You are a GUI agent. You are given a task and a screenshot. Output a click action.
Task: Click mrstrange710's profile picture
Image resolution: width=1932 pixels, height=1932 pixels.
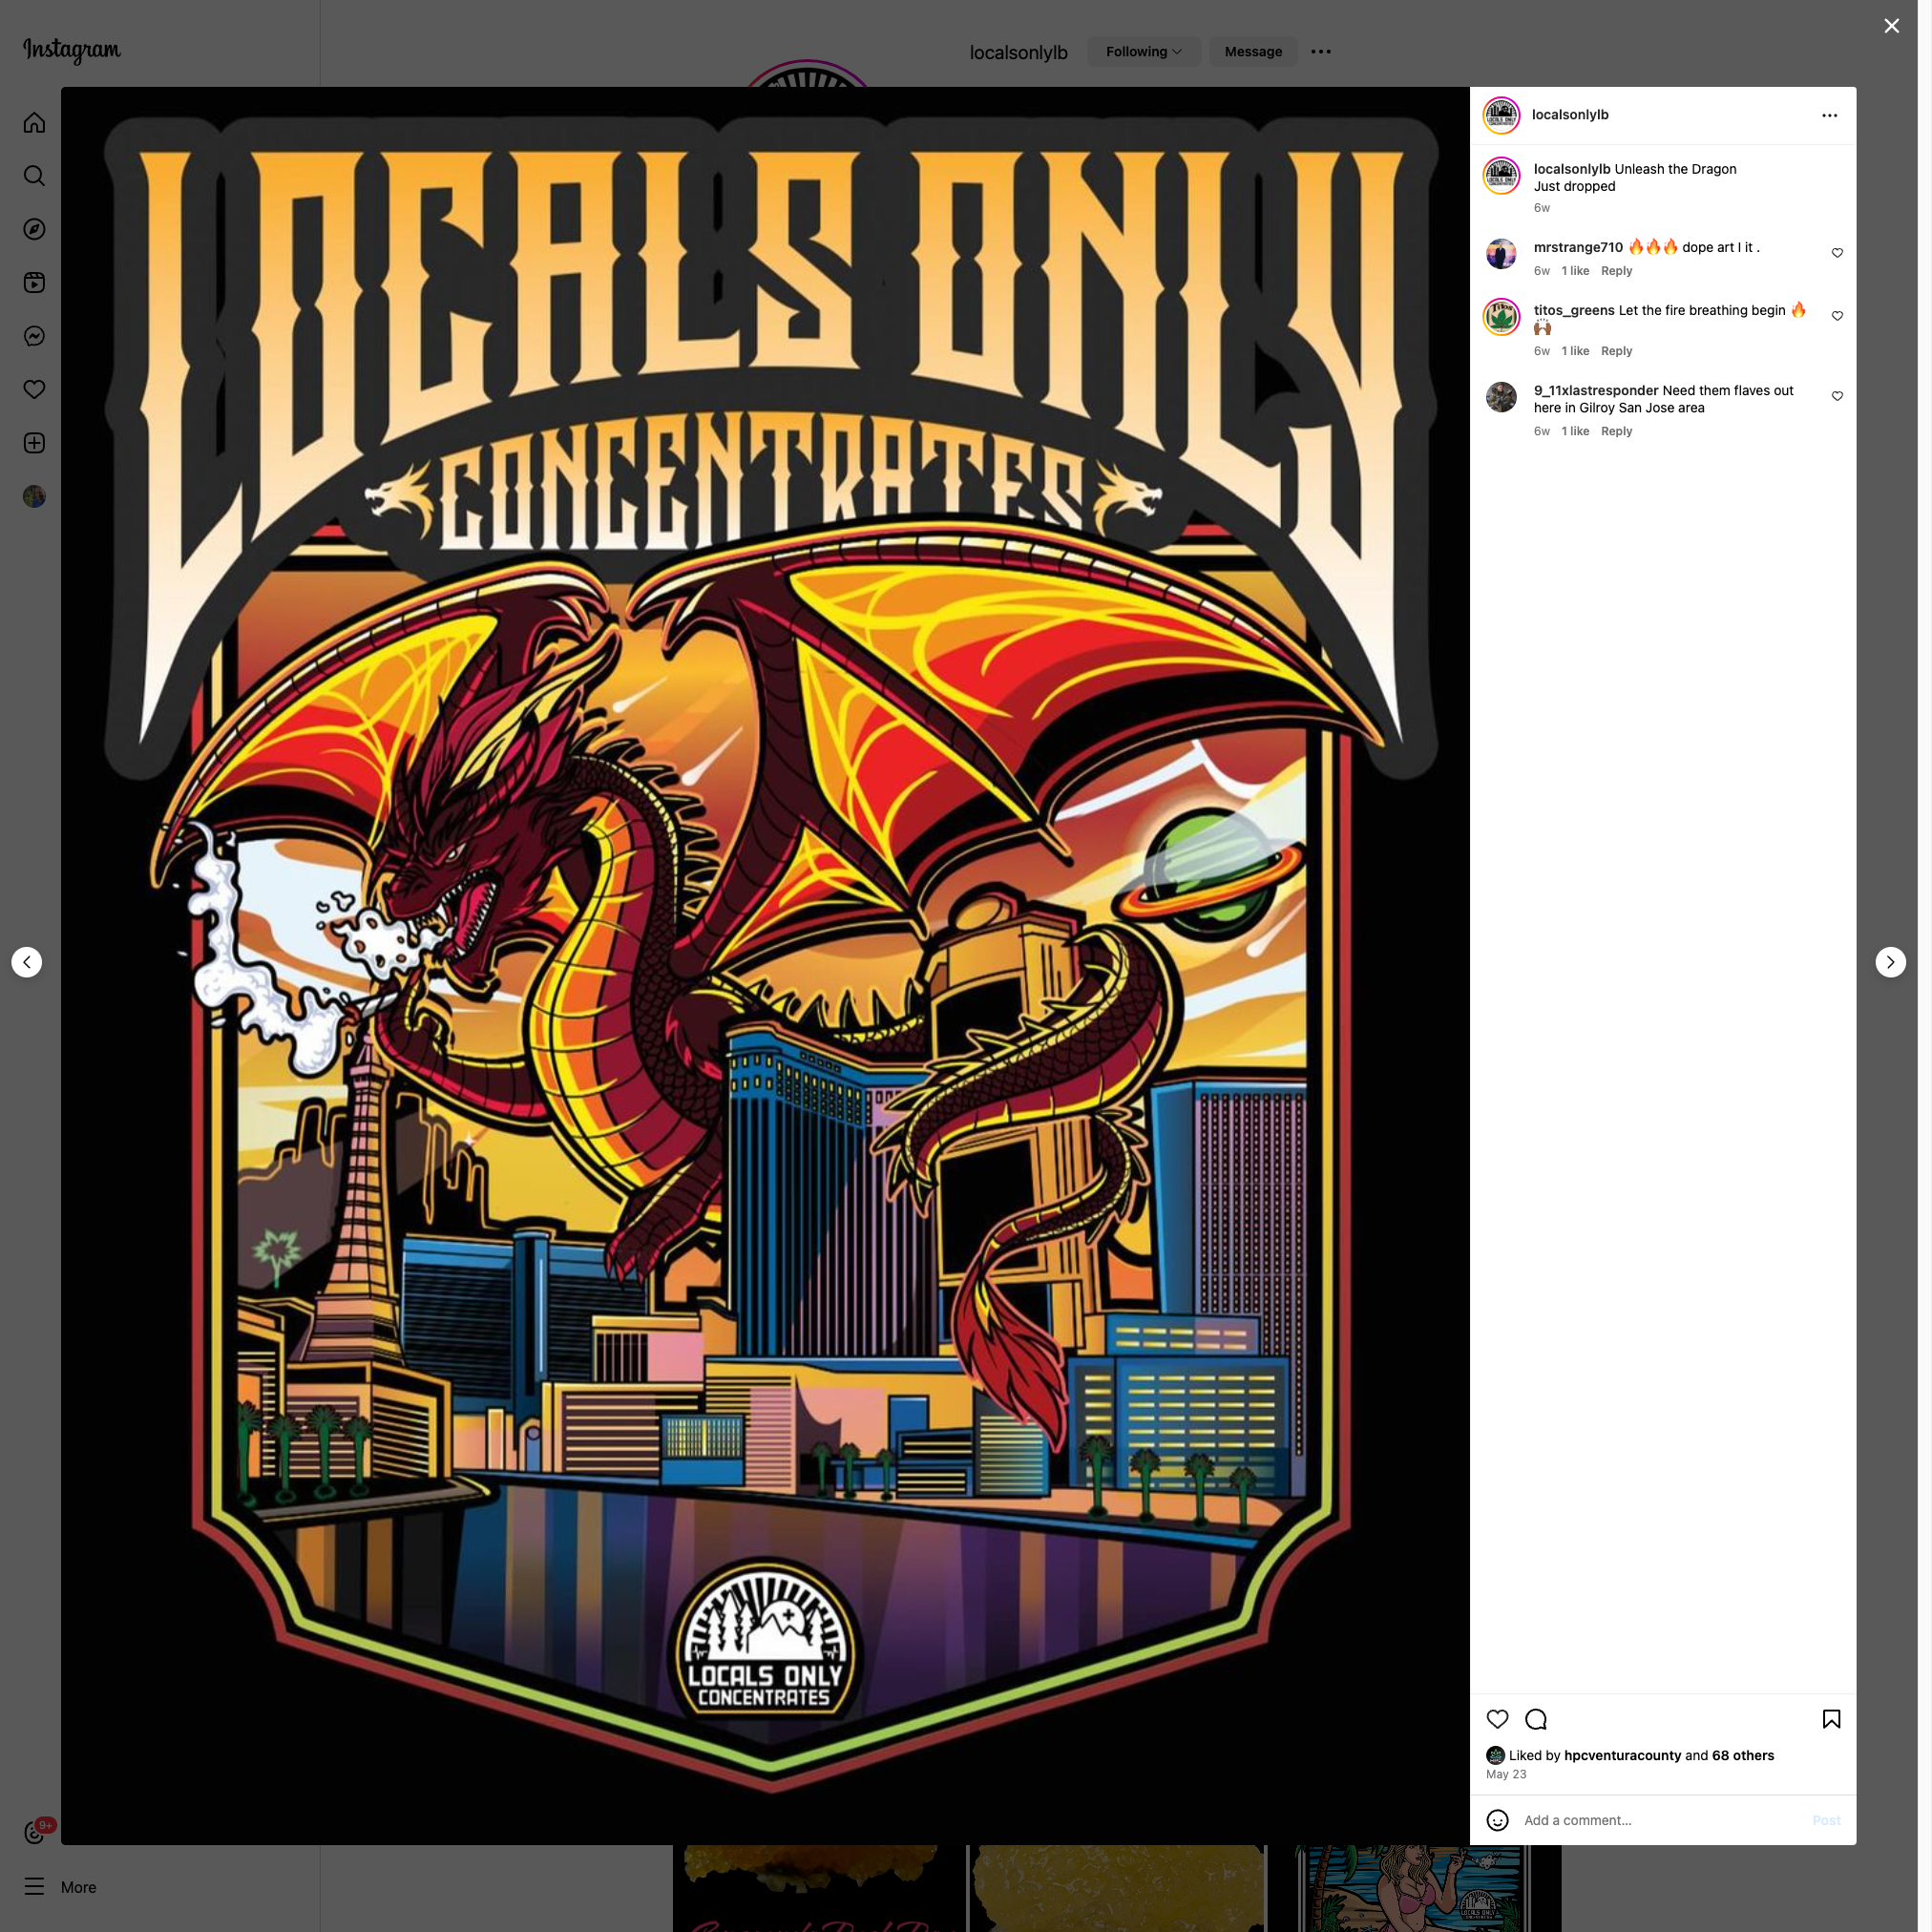pyautogui.click(x=1501, y=253)
